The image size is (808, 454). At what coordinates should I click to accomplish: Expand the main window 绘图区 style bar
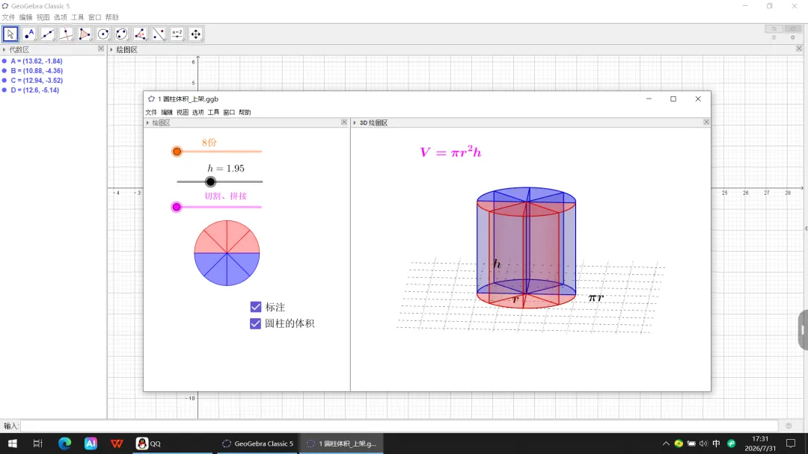pyautogui.click(x=111, y=49)
